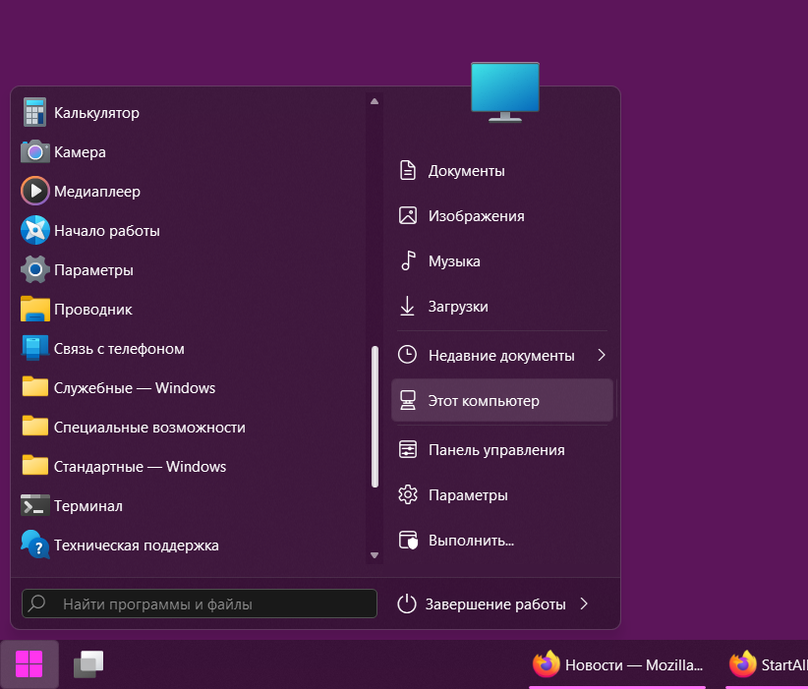Choose the Этот компьютер menu item
The height and width of the screenshot is (689, 808).
pos(502,400)
